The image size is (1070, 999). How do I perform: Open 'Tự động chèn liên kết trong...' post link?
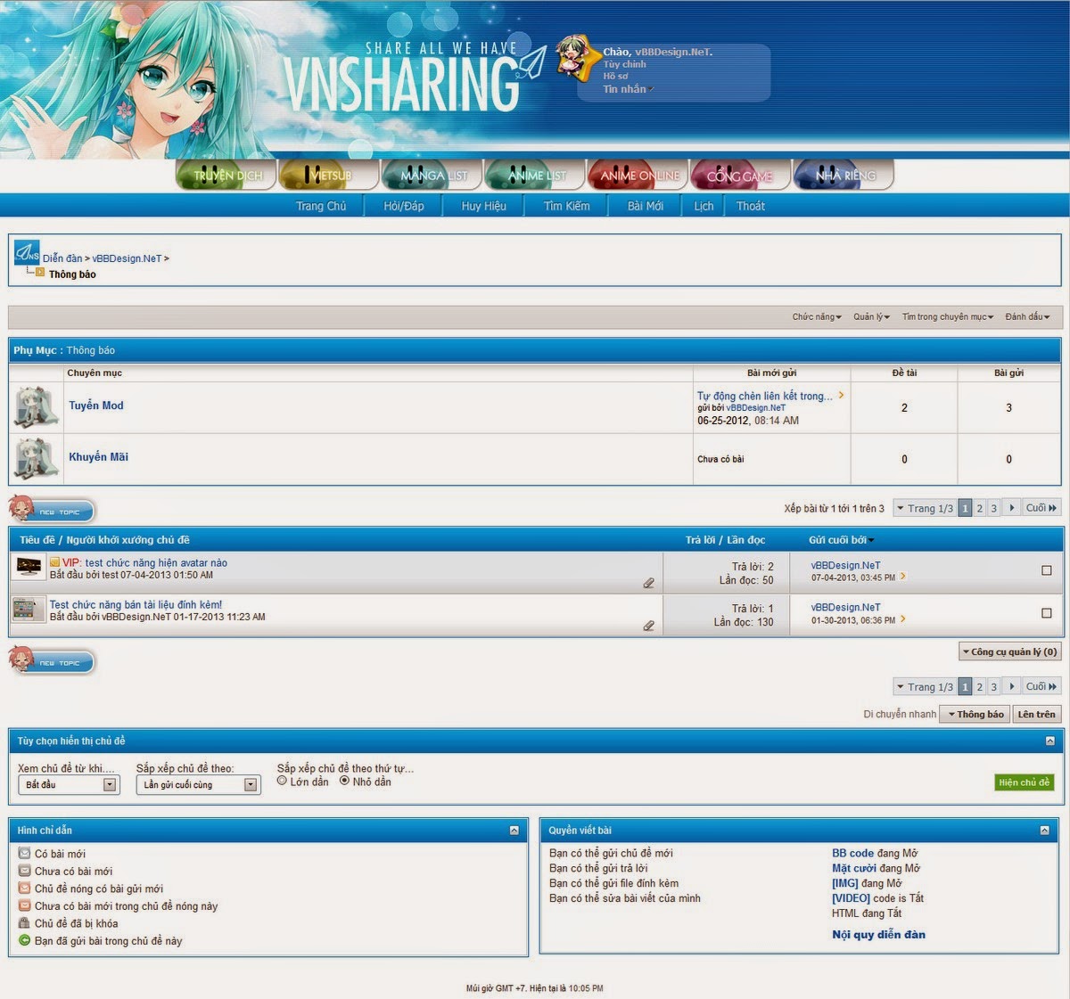(x=765, y=396)
